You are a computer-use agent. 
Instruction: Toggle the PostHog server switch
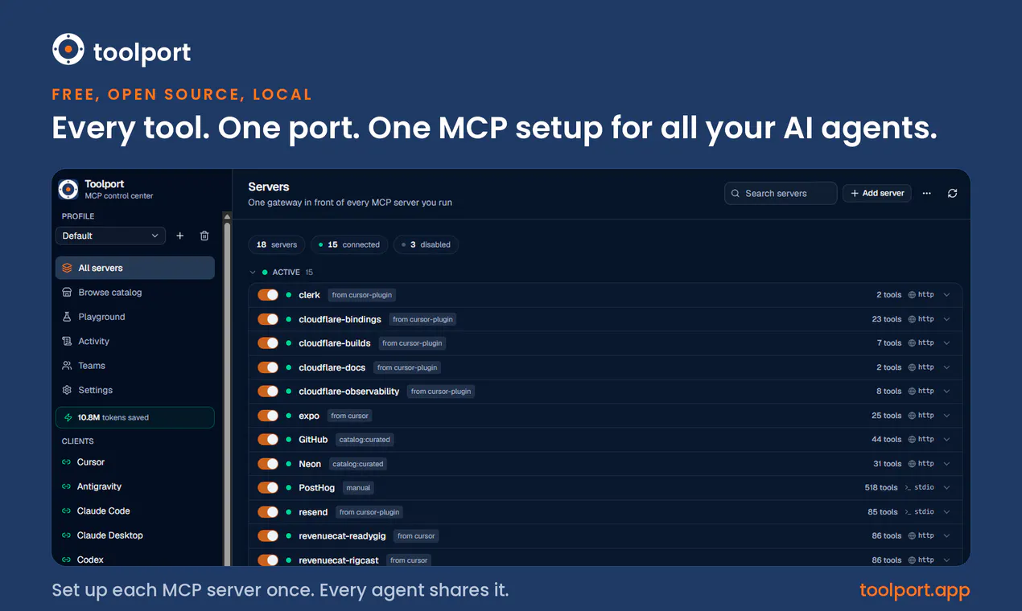click(268, 487)
